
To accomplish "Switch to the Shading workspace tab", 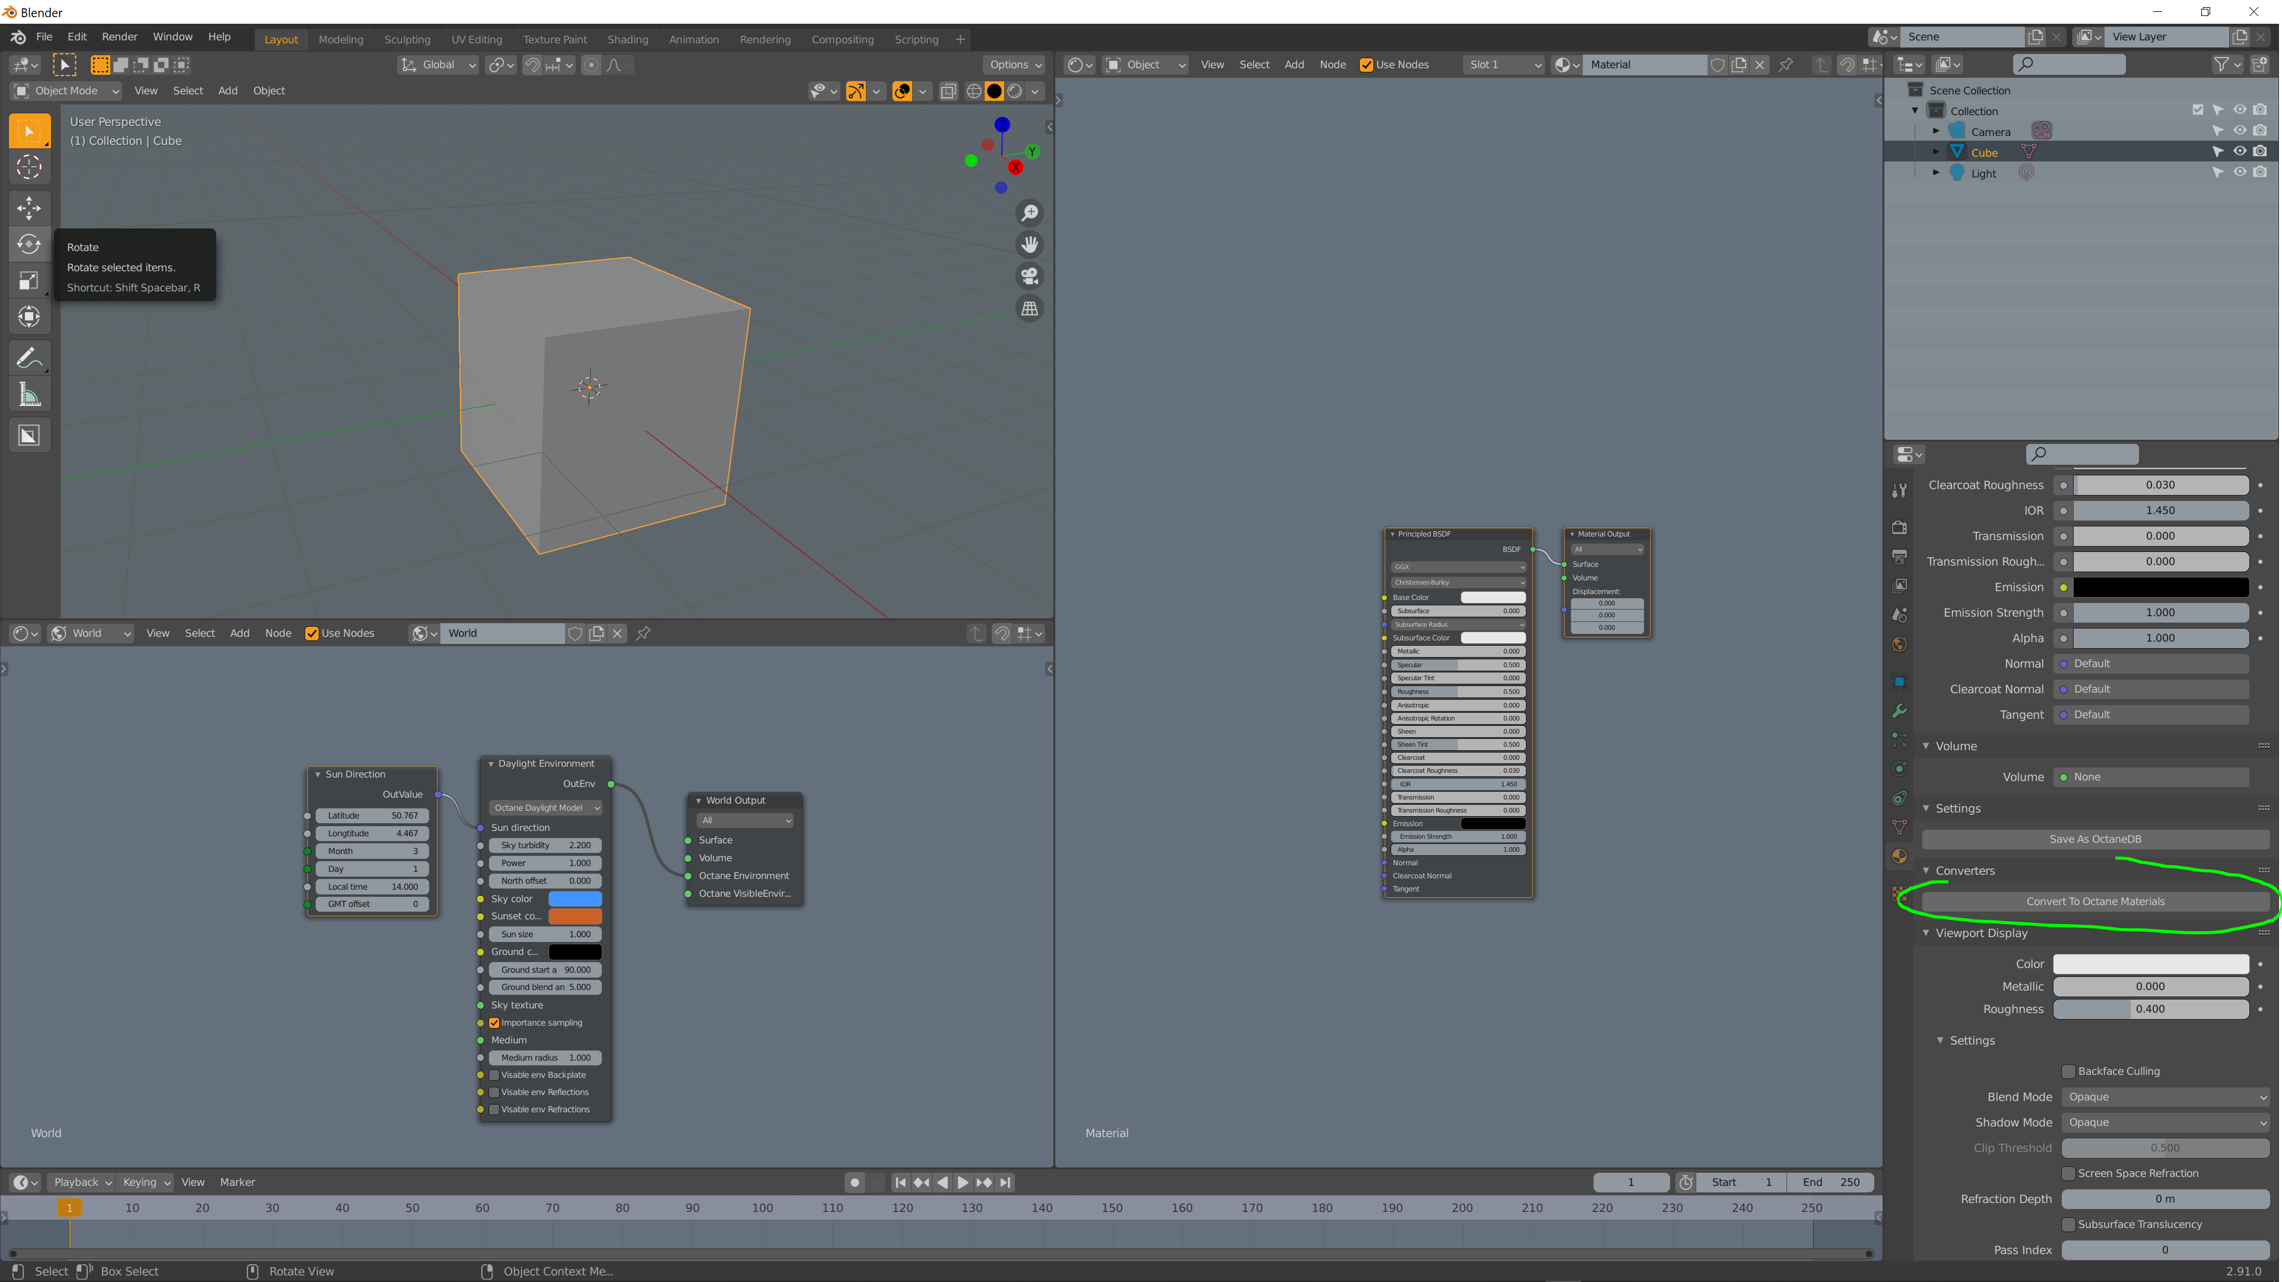I will [x=627, y=39].
